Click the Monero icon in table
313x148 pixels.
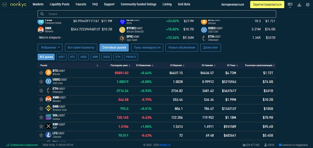[49, 99]
